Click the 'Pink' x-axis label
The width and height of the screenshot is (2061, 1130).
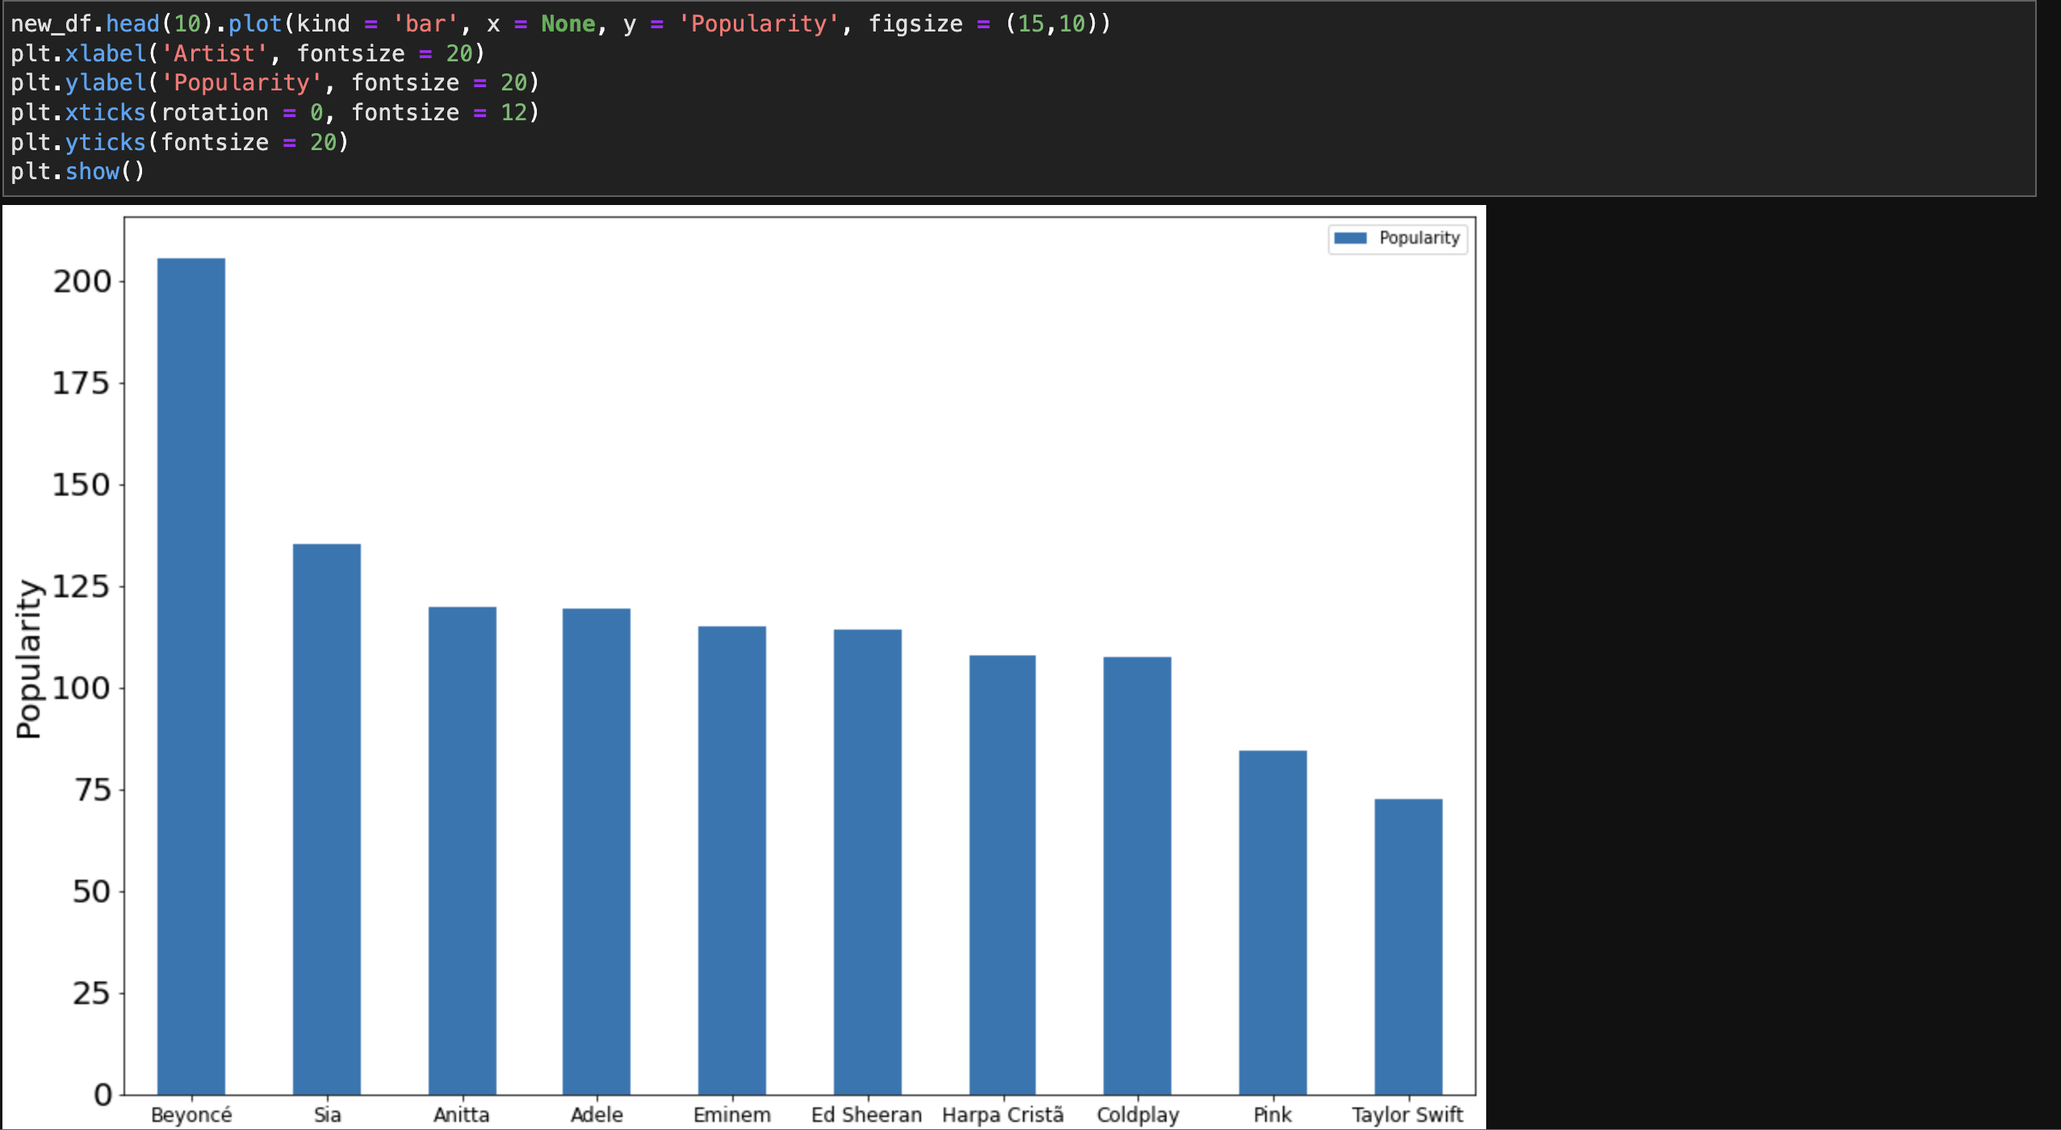click(x=1273, y=1115)
